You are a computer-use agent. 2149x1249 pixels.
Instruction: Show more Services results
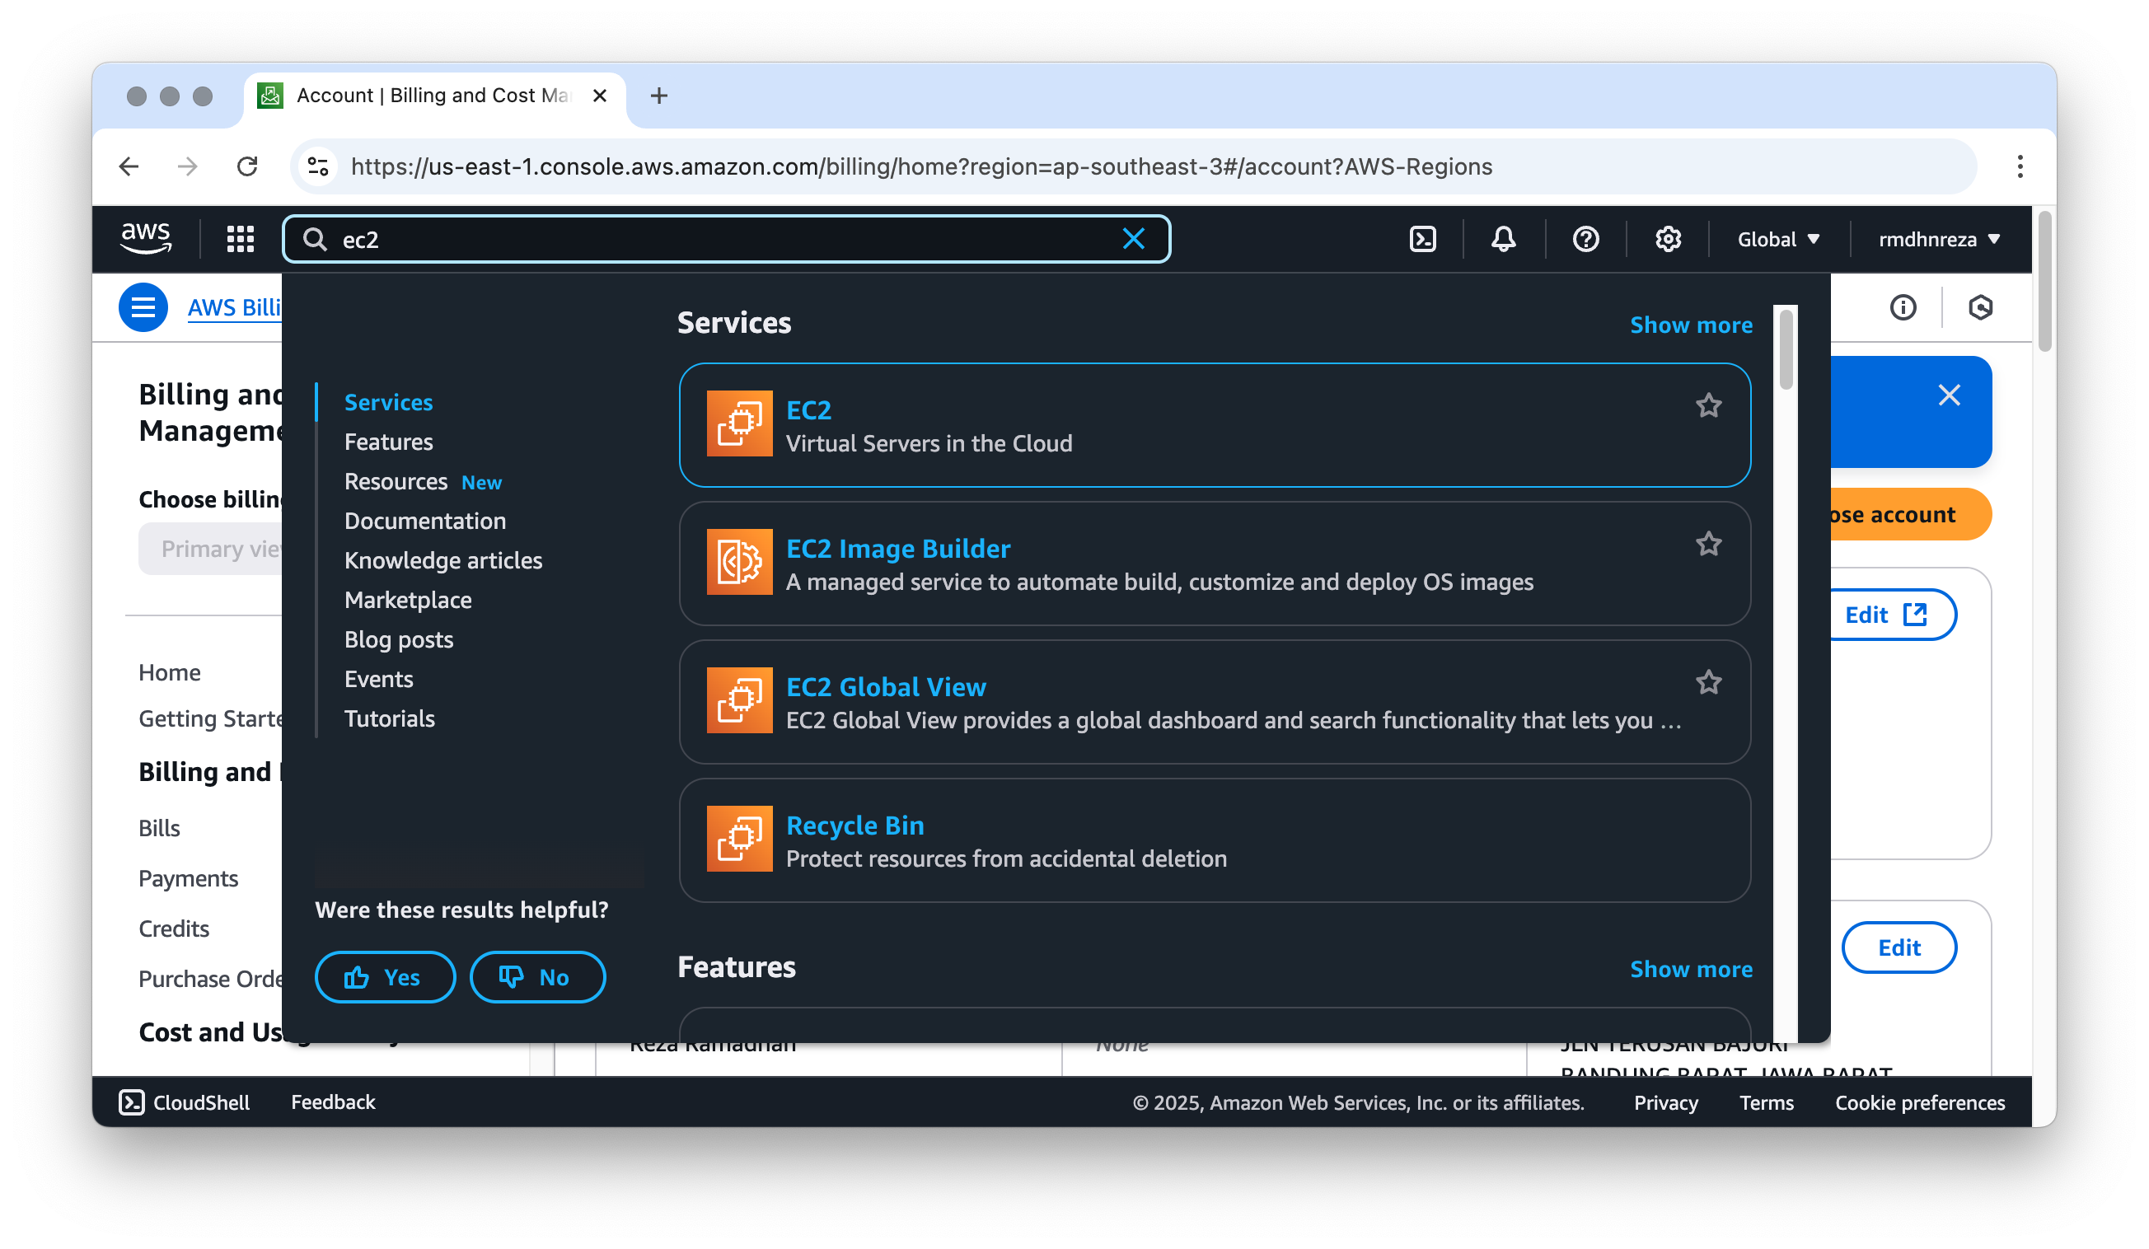(1690, 325)
